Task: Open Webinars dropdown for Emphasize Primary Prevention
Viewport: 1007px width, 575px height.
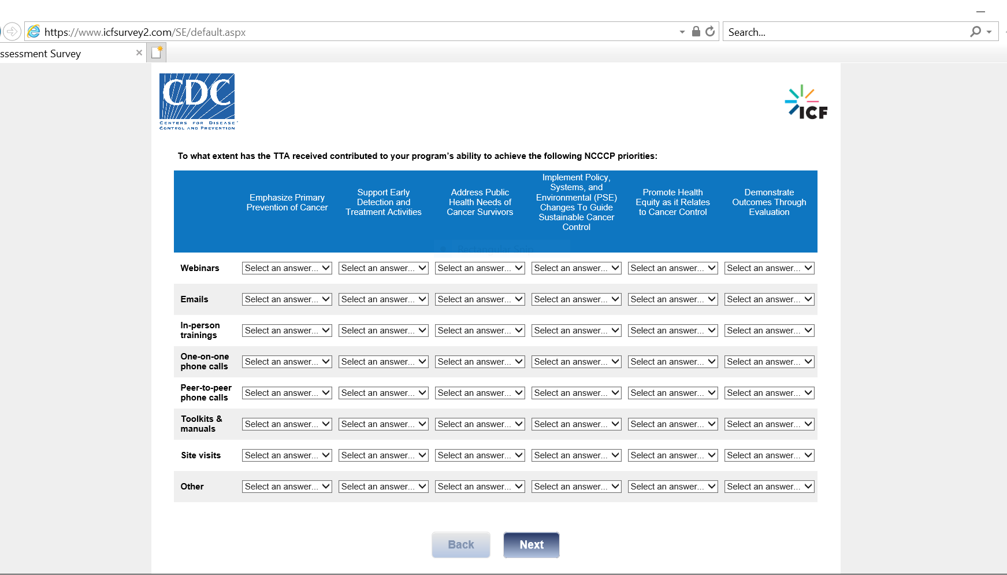Action: (x=287, y=268)
